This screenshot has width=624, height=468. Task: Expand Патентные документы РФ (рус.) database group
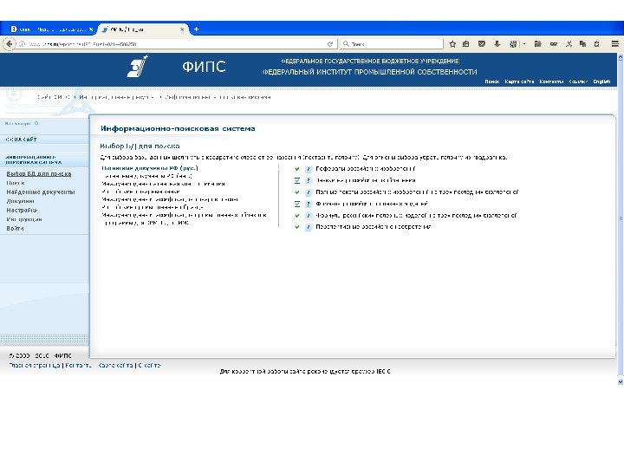(150, 168)
